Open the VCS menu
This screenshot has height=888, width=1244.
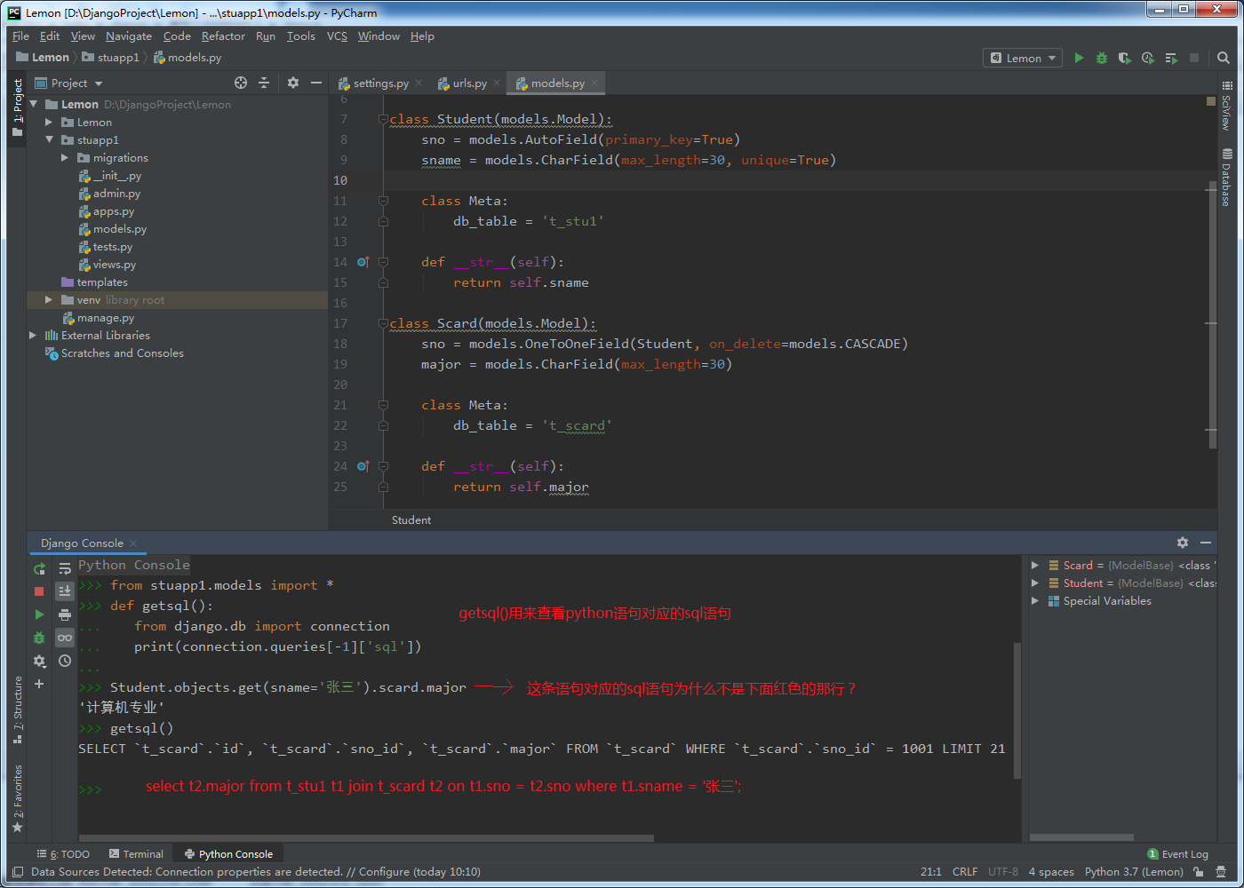coord(337,36)
